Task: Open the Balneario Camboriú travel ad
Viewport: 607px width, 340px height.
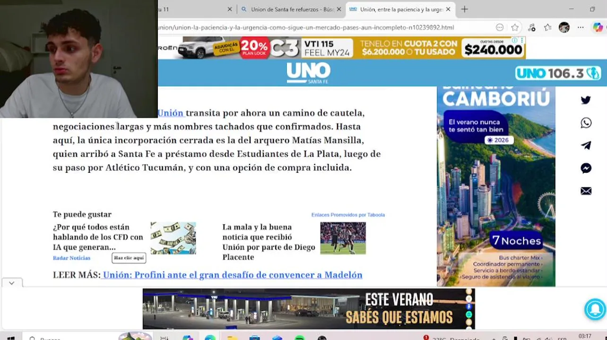Action: 496,186
